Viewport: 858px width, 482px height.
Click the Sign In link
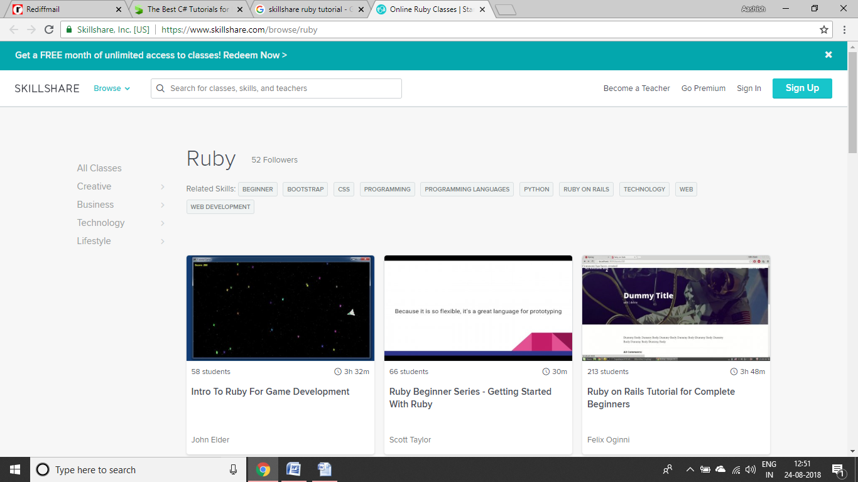coord(749,88)
